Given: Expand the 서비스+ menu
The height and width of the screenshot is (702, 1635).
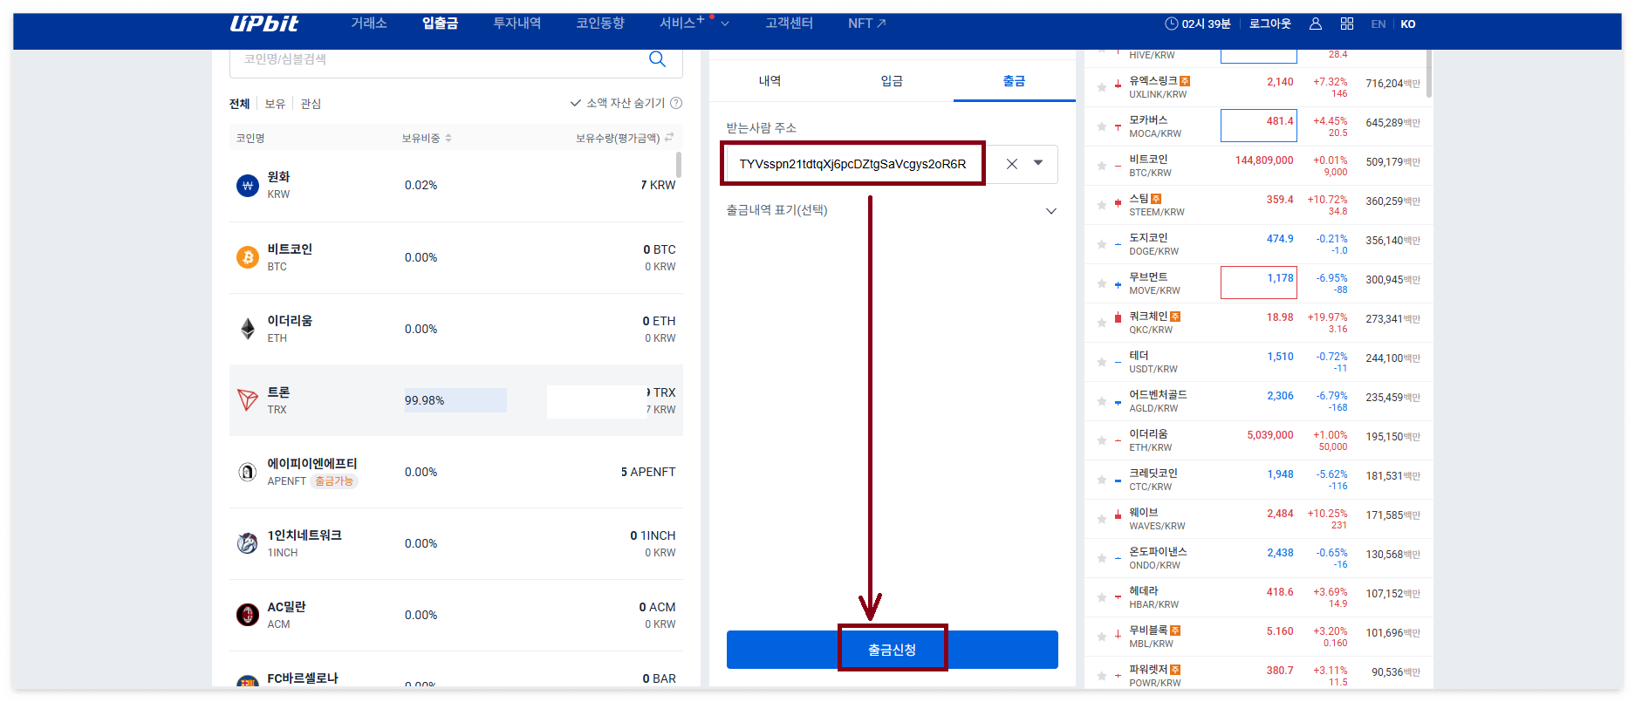Looking at the screenshot, I should [694, 24].
